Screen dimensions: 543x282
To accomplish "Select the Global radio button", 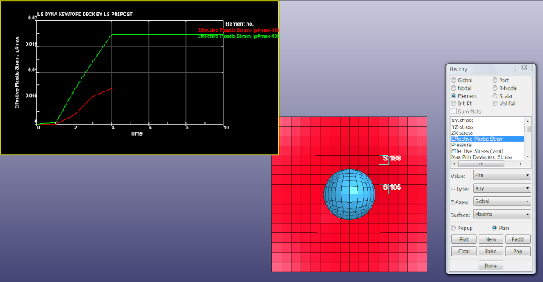I will 454,81.
